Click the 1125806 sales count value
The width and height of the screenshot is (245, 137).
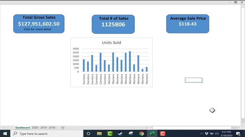coord(113,24)
